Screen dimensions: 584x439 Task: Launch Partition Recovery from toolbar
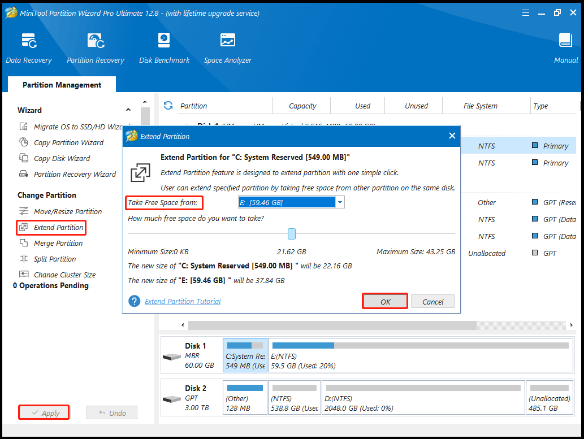tap(96, 49)
